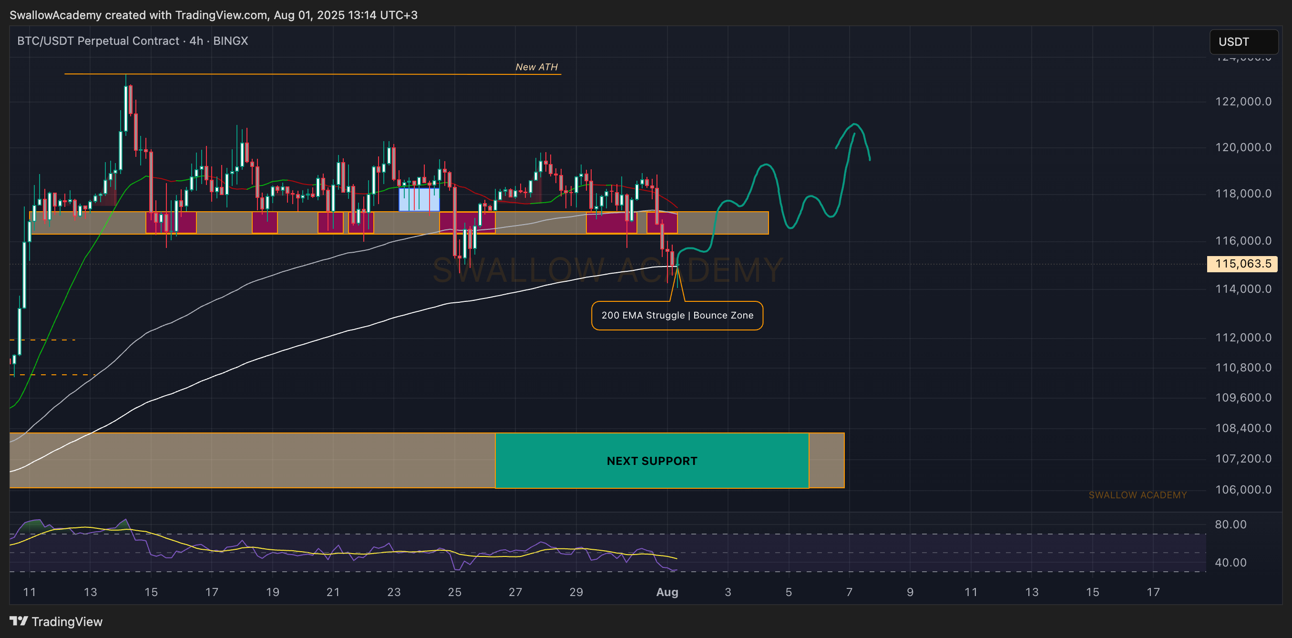Click the current price label 115,063.5
Screen dimensions: 1292x638
[x=1242, y=264]
